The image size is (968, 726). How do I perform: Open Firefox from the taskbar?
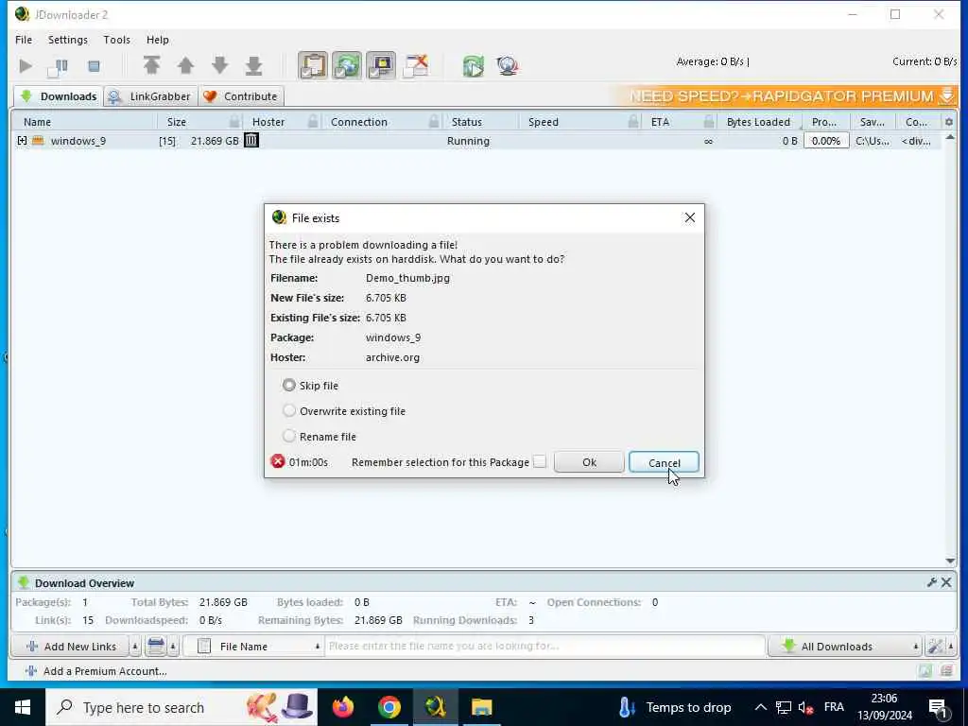point(342,707)
